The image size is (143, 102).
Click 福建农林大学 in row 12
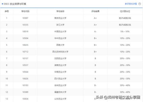[x=60, y=92]
